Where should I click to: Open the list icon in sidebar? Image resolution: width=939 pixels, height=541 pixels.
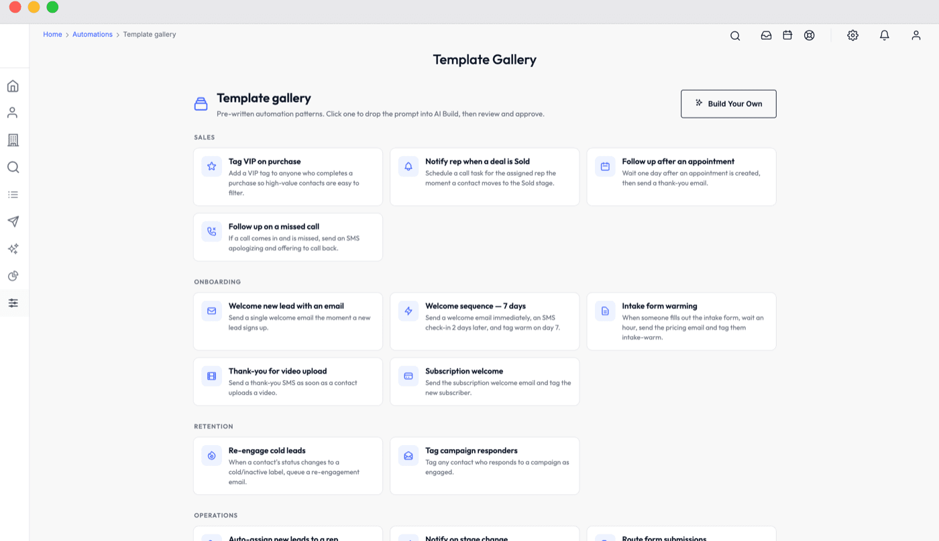13,194
